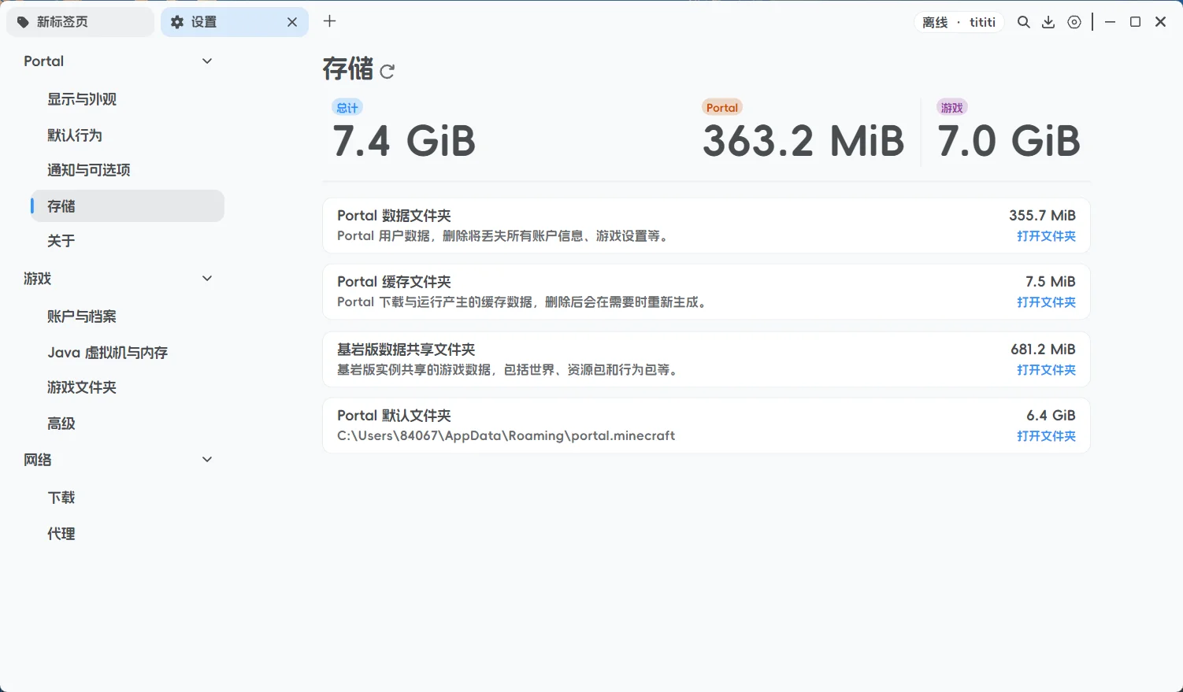The width and height of the screenshot is (1183, 692).
Task: Open 显示与外观 settings page
Action: tap(128, 99)
